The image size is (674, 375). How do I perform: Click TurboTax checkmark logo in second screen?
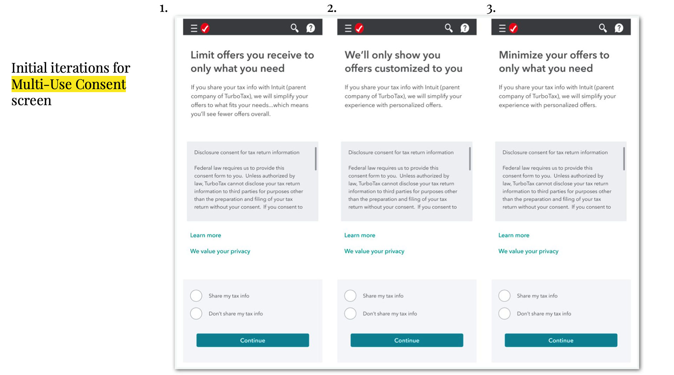tap(359, 28)
